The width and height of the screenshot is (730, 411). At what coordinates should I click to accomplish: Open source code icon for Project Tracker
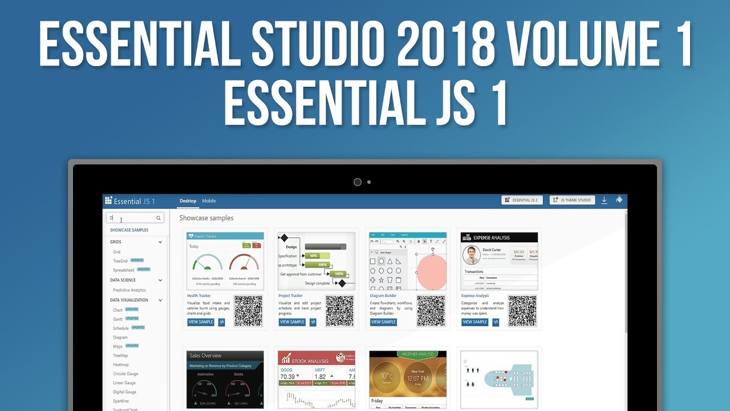pos(313,322)
